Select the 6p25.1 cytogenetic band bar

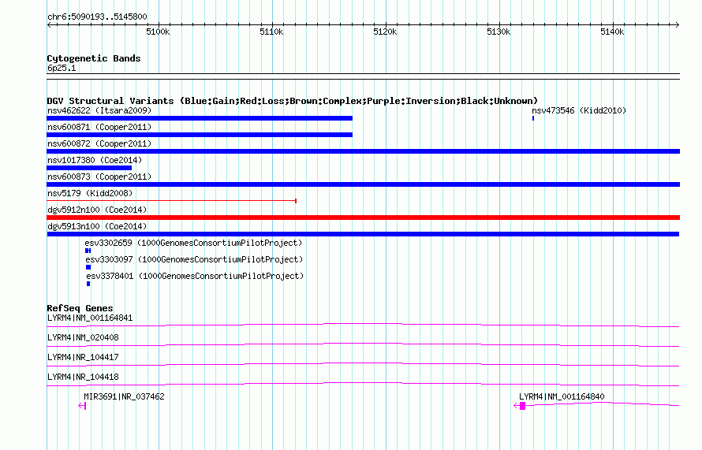[x=363, y=76]
